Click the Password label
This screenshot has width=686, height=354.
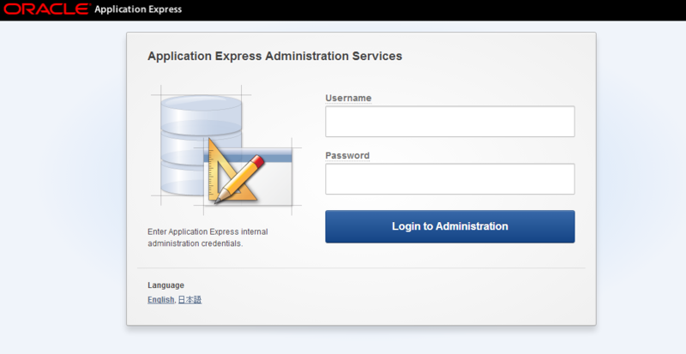[347, 155]
